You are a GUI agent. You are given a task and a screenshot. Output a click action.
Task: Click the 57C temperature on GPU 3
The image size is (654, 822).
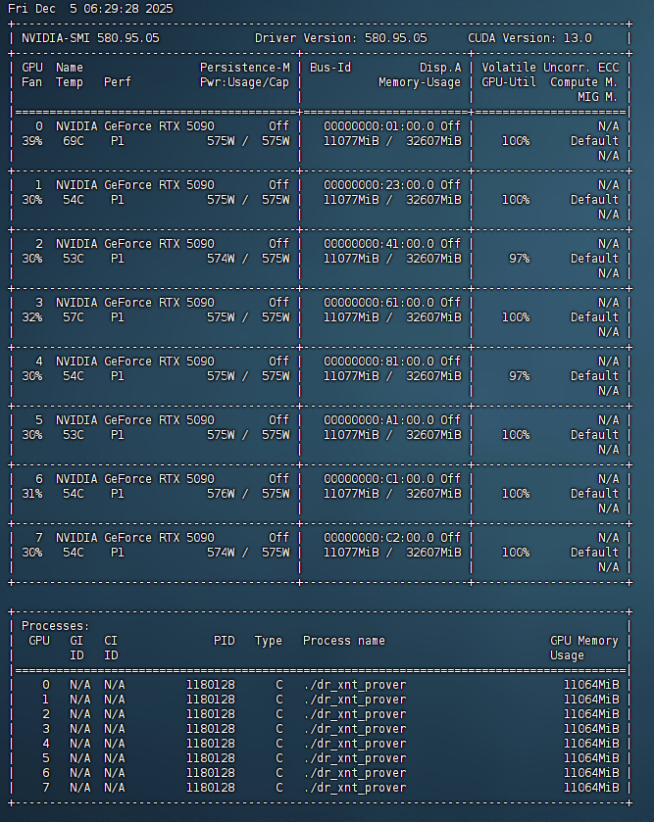pyautogui.click(x=70, y=317)
